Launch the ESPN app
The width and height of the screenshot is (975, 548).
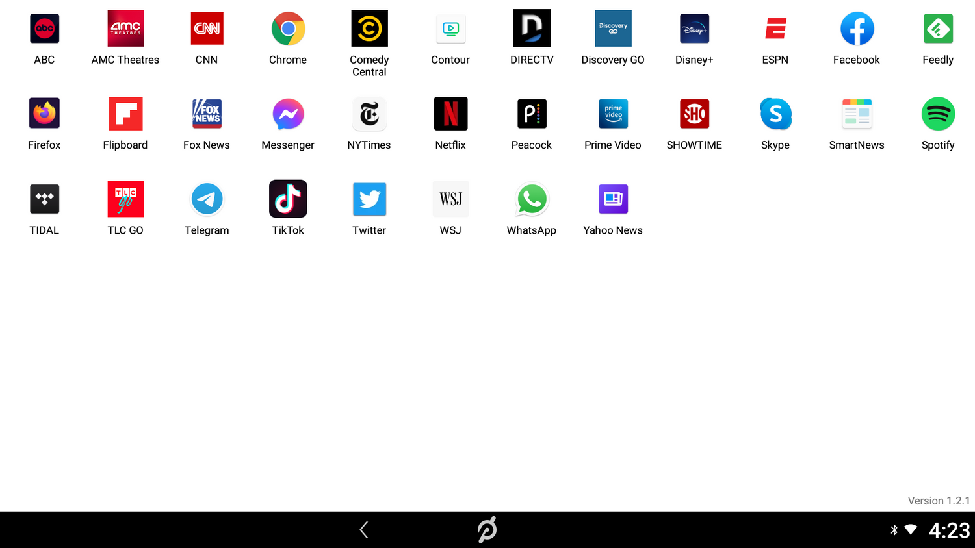click(x=775, y=29)
